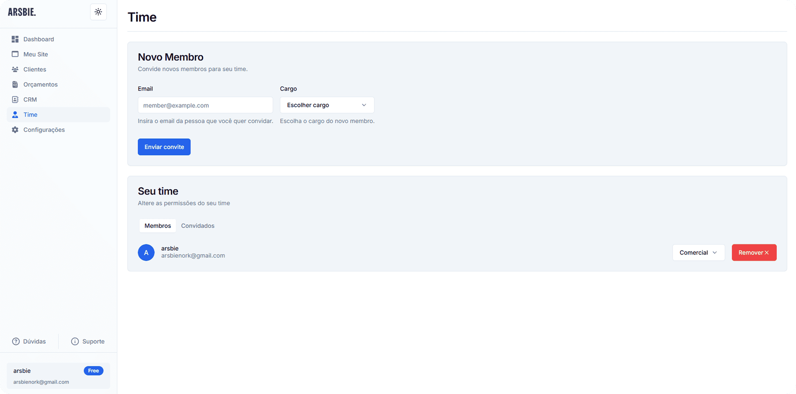
Task: Click the Dúvidas question mark icon
Action: pyautogui.click(x=16, y=342)
